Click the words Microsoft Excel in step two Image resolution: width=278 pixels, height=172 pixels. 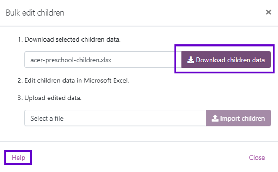(107, 80)
